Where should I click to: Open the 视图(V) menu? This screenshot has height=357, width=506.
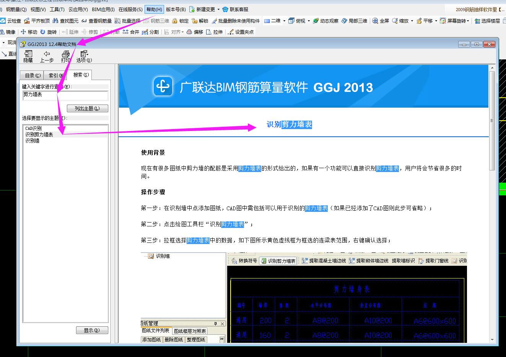38,10
